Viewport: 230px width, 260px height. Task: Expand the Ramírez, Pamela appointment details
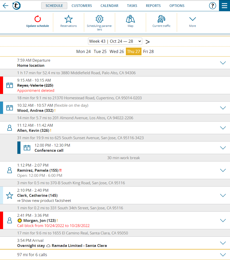pyautogui.click(x=223, y=170)
